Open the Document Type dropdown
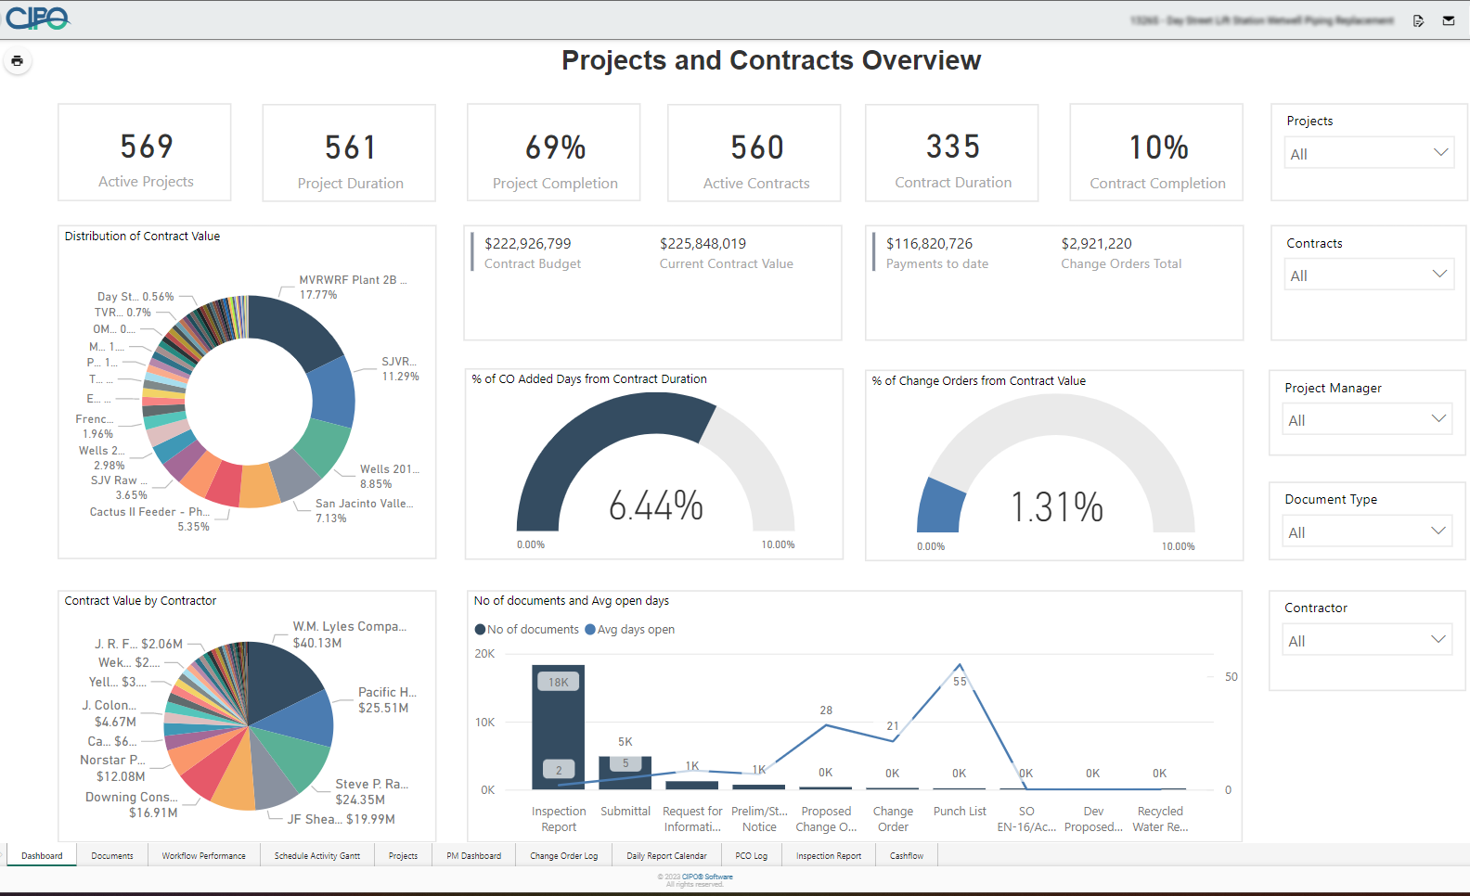The height and width of the screenshot is (896, 1470). point(1366,532)
